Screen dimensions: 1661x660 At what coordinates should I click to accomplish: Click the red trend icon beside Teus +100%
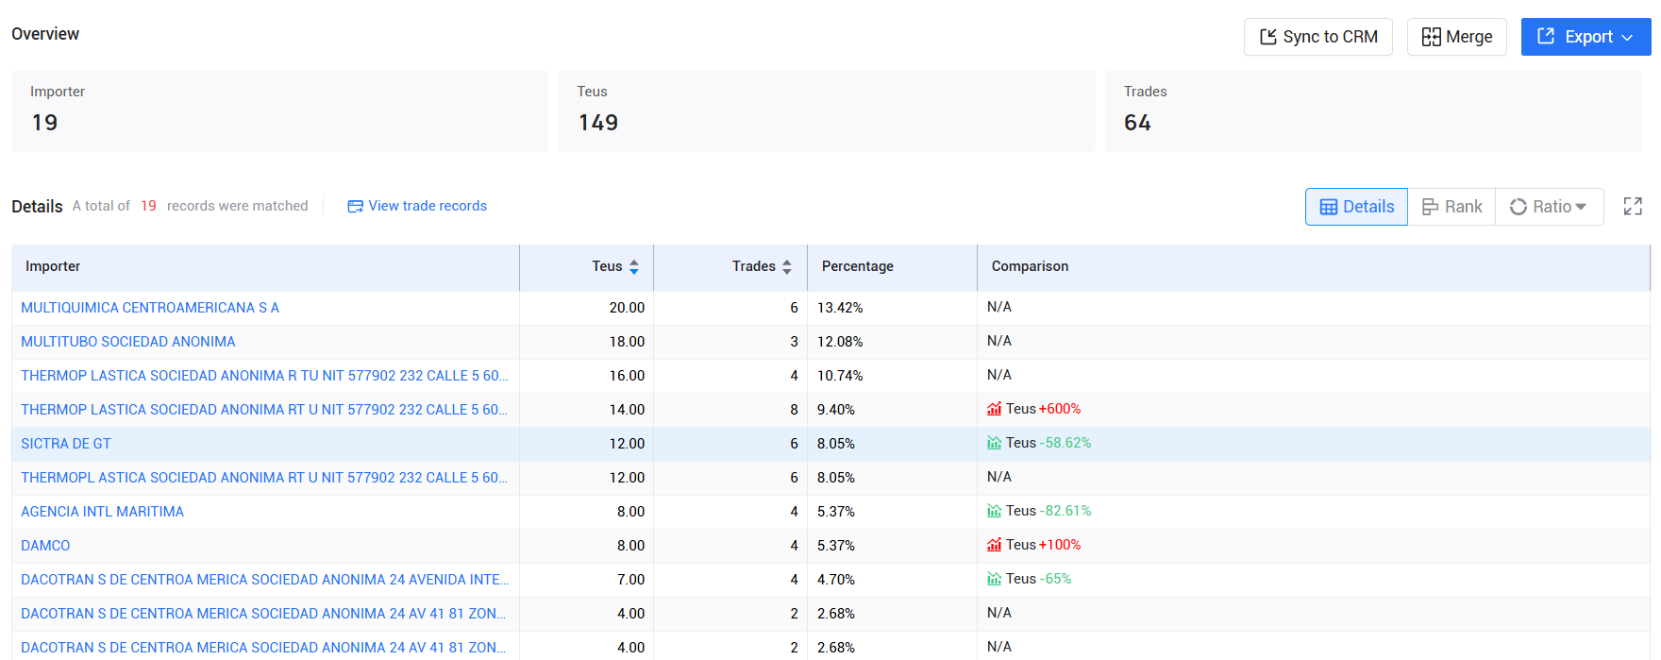click(x=994, y=545)
